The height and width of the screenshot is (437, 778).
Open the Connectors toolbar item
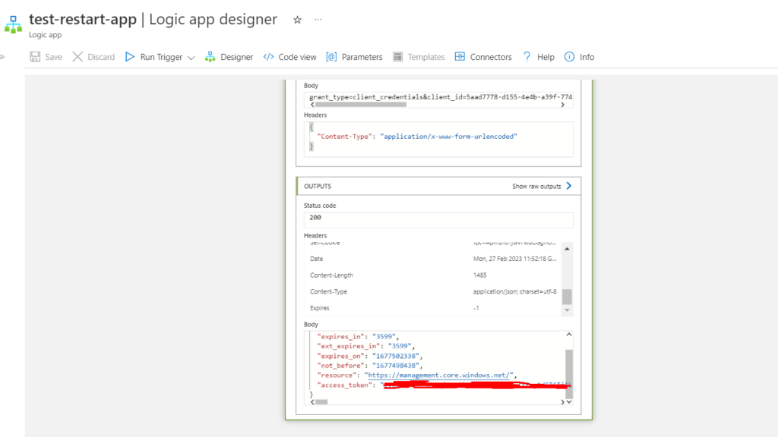pyautogui.click(x=483, y=57)
